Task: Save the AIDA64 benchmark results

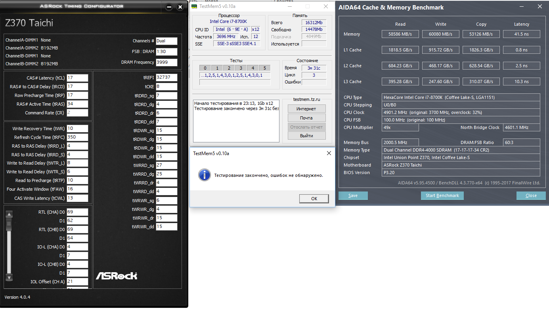Action: (353, 195)
